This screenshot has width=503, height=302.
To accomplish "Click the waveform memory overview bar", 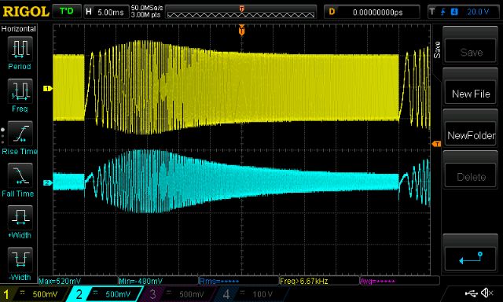I will click(241, 13).
